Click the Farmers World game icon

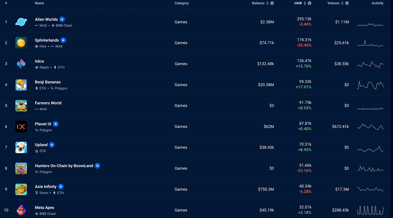pyautogui.click(x=21, y=106)
